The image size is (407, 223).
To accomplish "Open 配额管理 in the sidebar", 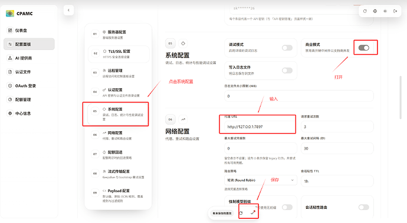I will pos(29,99).
